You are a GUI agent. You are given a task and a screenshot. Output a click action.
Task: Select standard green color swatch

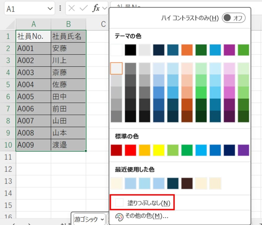(187, 150)
